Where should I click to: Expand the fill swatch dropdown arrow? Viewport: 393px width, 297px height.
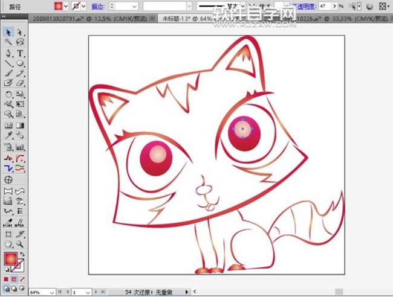[x=66, y=6]
